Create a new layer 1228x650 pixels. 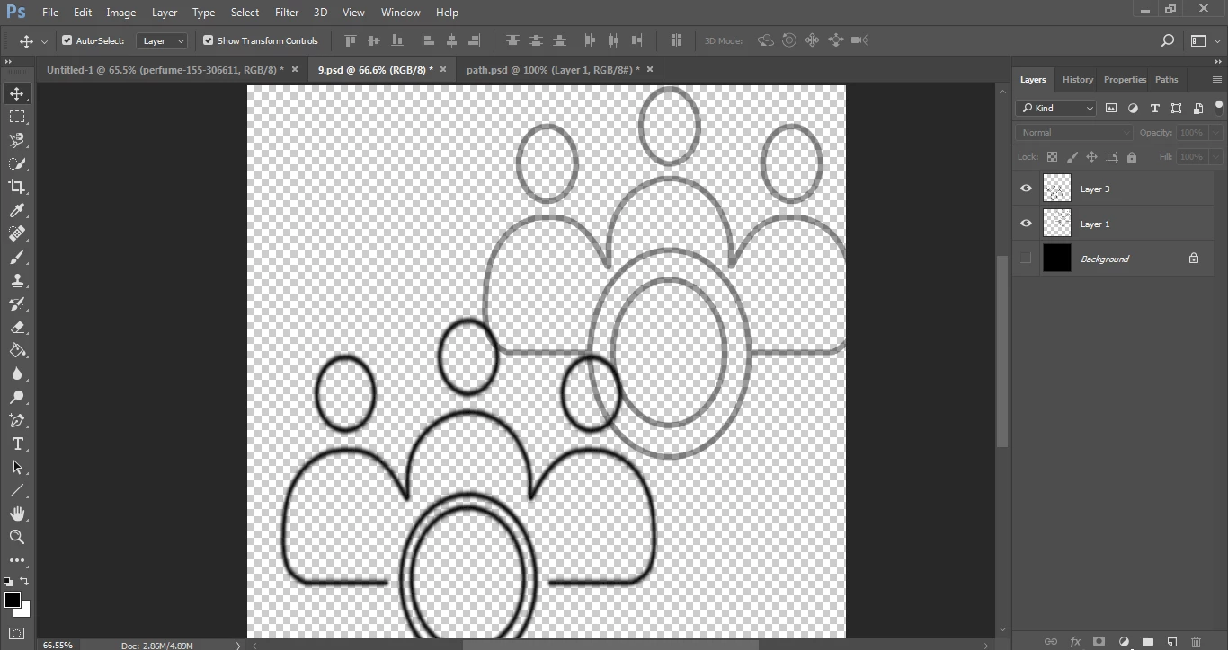pos(1171,641)
